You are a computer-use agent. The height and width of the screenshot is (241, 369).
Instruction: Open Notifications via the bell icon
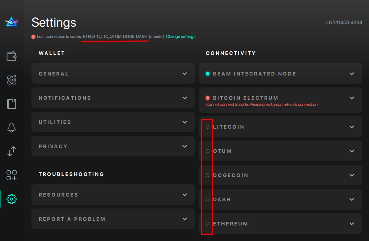click(x=11, y=128)
